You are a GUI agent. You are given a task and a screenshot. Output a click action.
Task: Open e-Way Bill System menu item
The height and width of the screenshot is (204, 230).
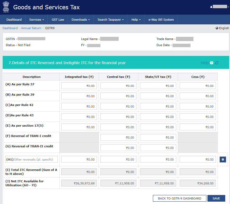click(x=161, y=20)
